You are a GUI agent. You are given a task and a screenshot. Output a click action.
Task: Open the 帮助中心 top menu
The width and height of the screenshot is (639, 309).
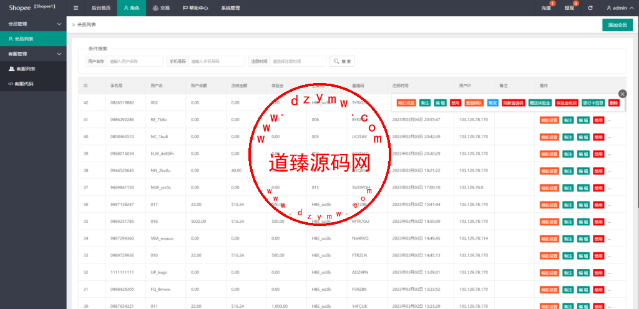click(x=195, y=7)
